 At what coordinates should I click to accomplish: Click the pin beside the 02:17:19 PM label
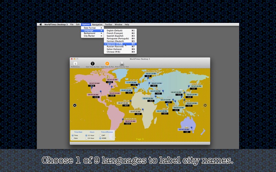pos(163,91)
